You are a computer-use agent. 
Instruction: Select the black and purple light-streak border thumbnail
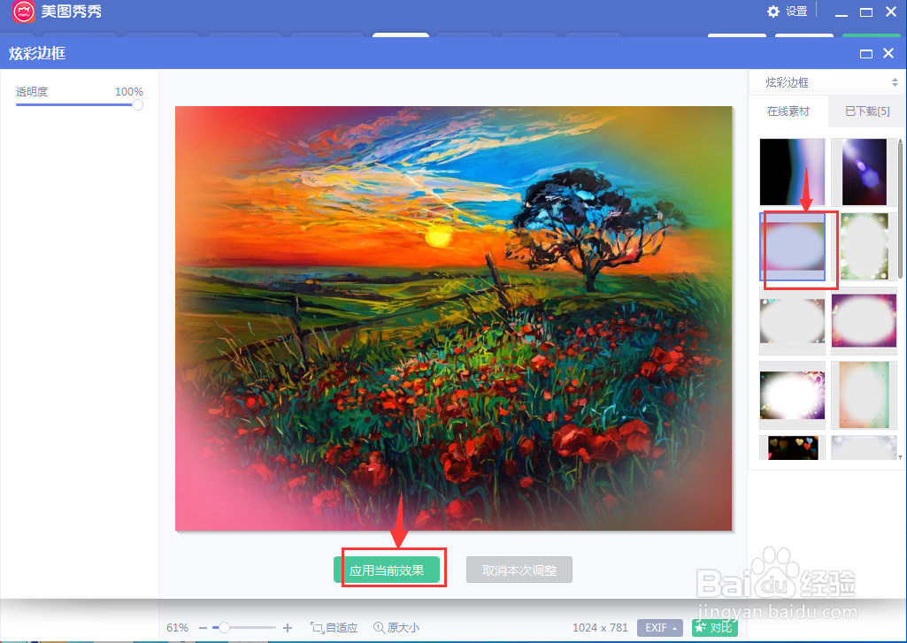[792, 172]
